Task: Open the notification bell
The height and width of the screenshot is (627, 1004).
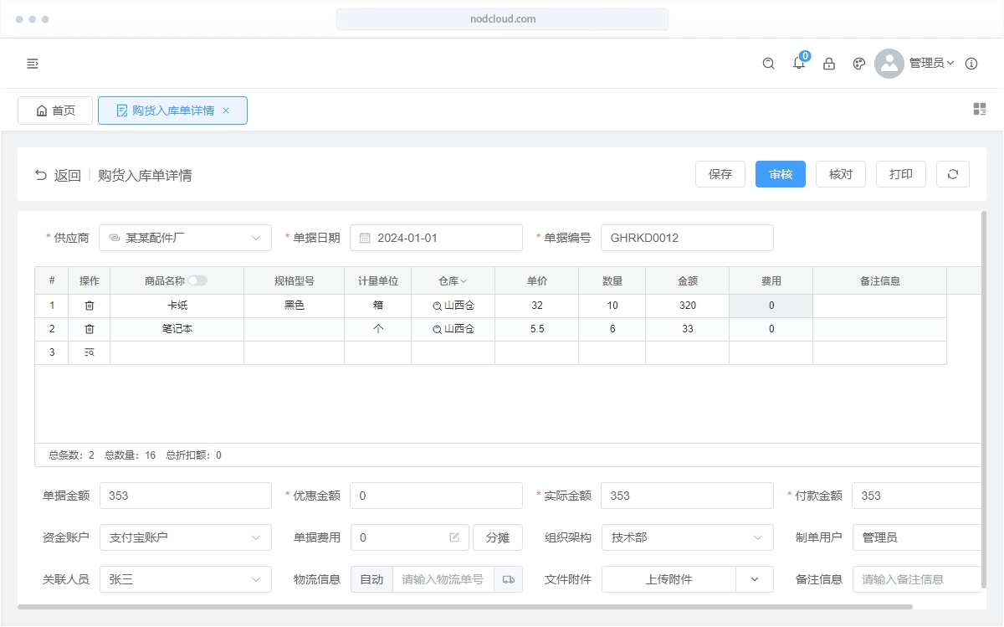Action: point(799,64)
